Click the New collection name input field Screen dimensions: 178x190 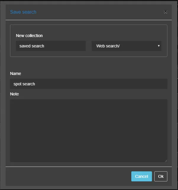click(x=51, y=46)
